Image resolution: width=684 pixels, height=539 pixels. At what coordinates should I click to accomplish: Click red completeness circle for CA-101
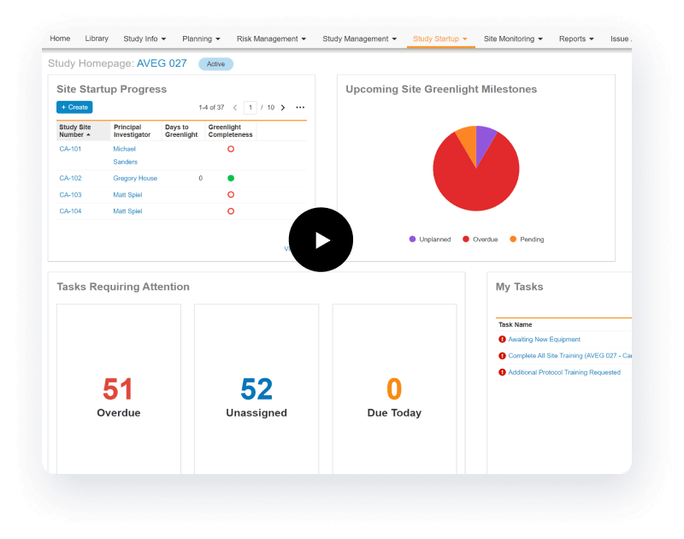coord(231,149)
